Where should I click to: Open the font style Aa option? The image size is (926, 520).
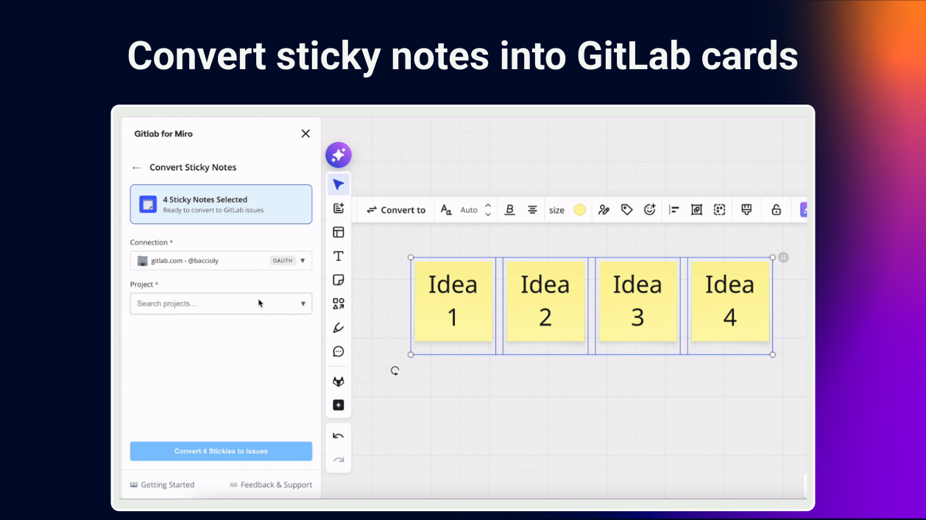446,210
